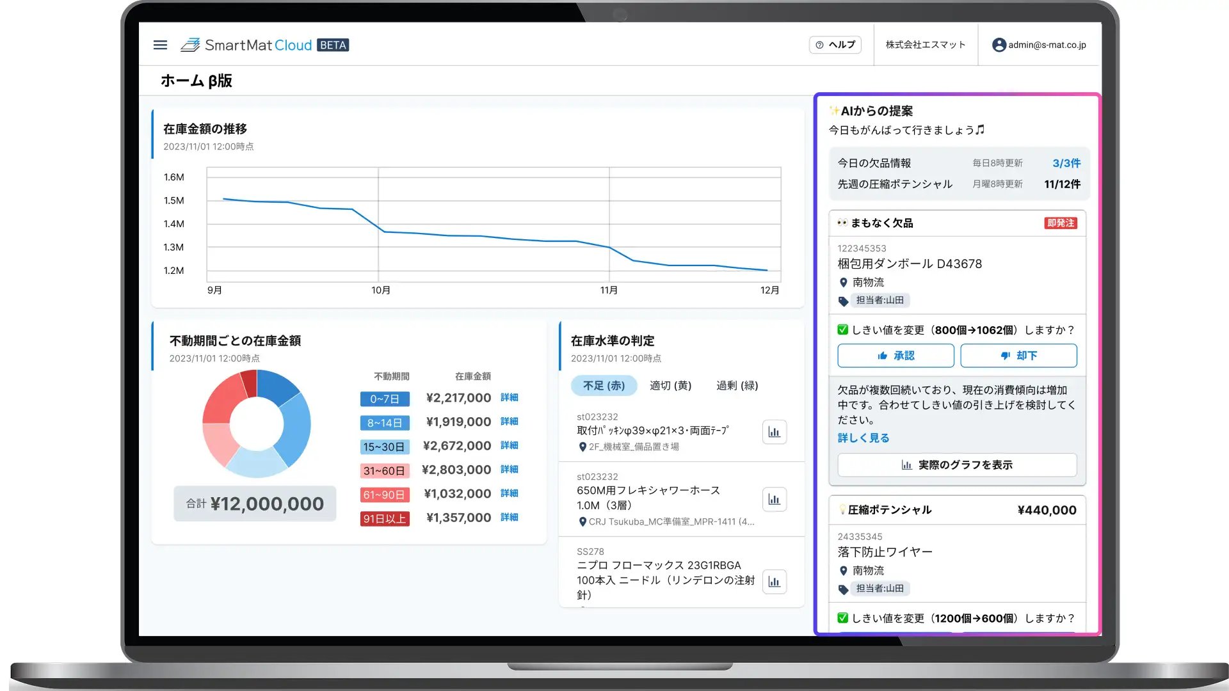The image size is (1229, 691).
Task: Switch to the 過剰 (緑) tab
Action: click(x=737, y=385)
